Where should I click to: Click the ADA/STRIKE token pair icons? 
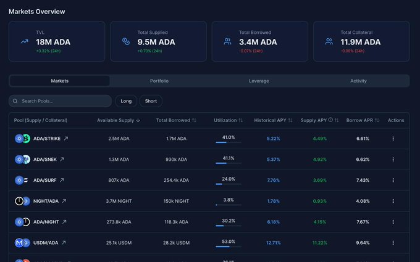[x=22, y=139]
